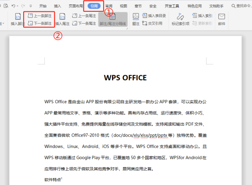Jump to previous endnote (上一条尾注)
Image resolution: width=252 pixels, height=185 pixels.
tap(84, 16)
